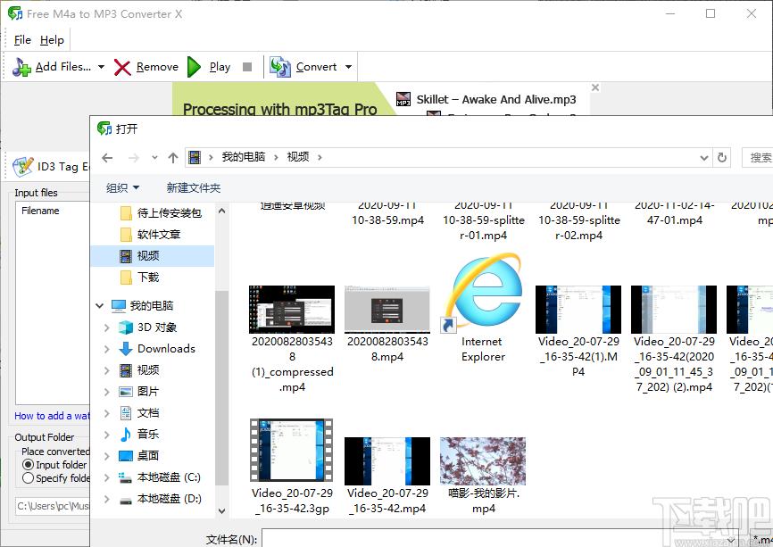The width and height of the screenshot is (773, 547).
Task: Expand the 桌面 tree node
Action: pos(106,456)
